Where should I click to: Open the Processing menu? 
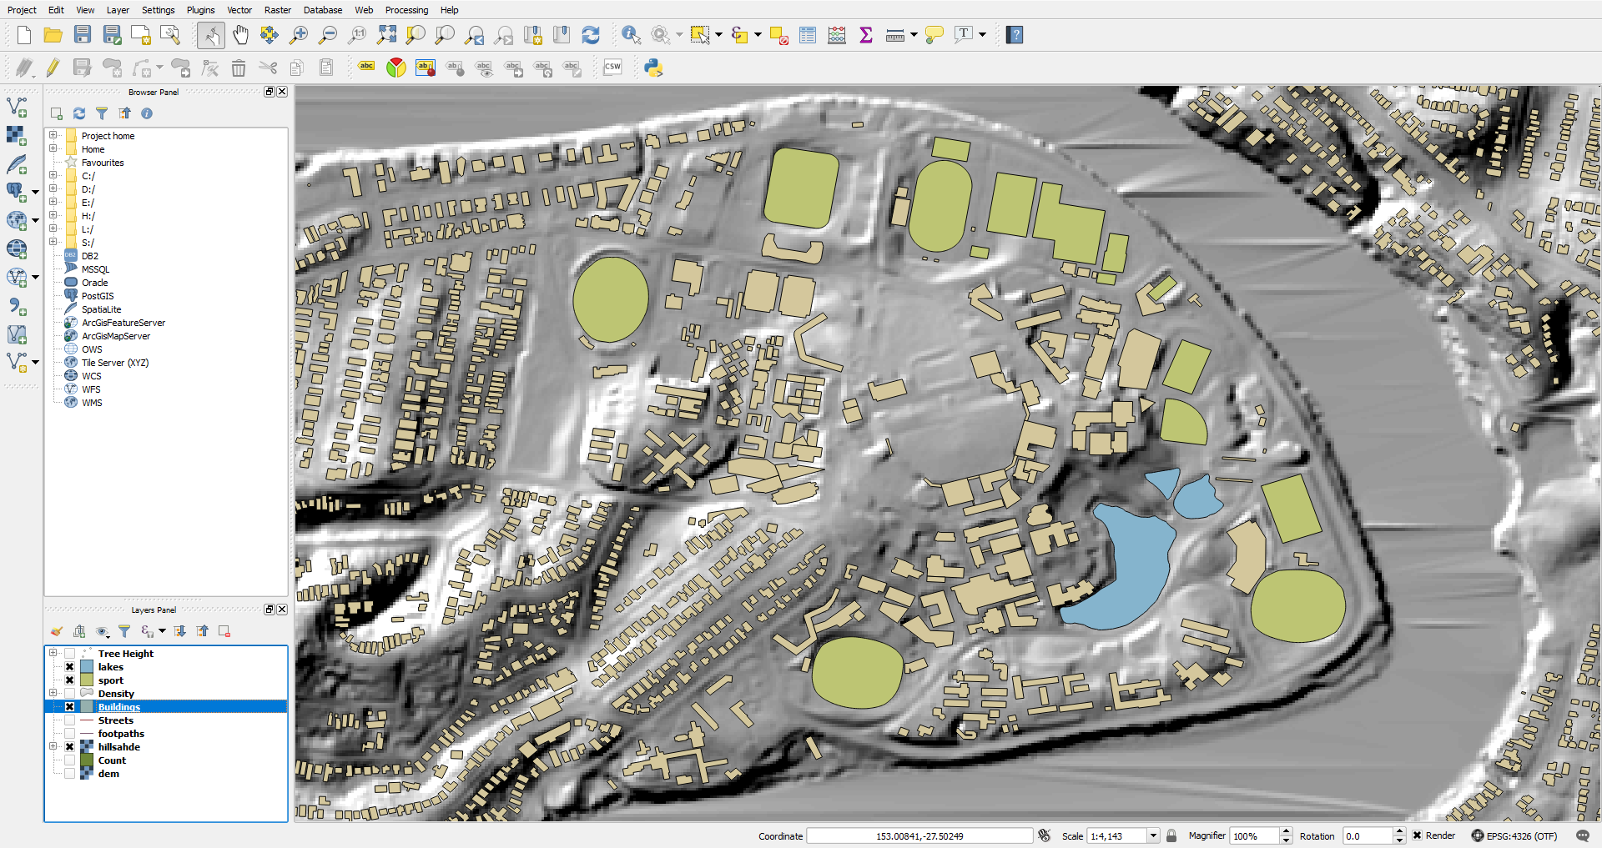point(406,10)
